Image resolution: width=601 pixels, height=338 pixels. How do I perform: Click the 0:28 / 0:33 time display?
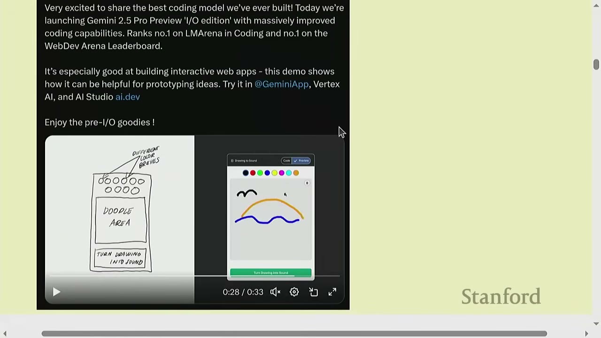[243, 292]
